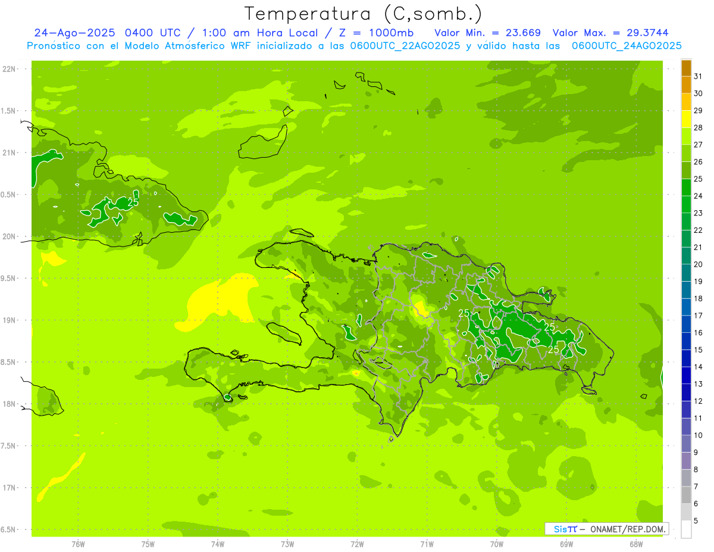Click the 71W longitude label

427,544
